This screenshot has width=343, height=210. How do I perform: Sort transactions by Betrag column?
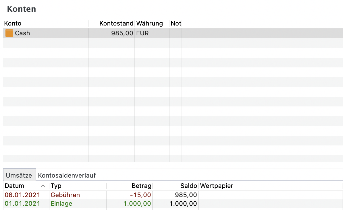(141, 186)
